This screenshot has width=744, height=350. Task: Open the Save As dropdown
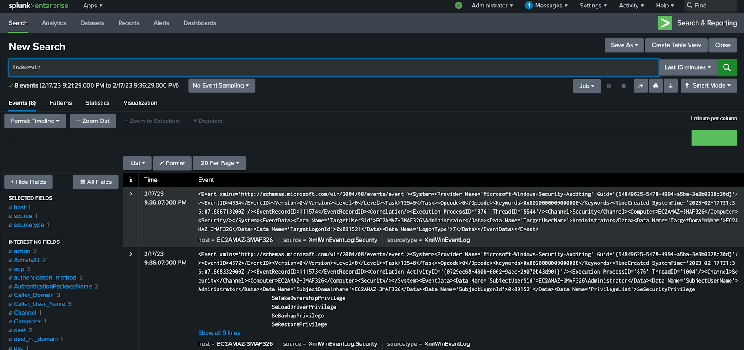(x=624, y=45)
